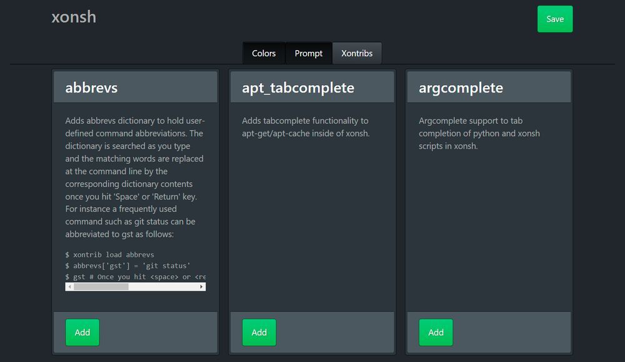Click the argcomplete card heading

pos(461,88)
